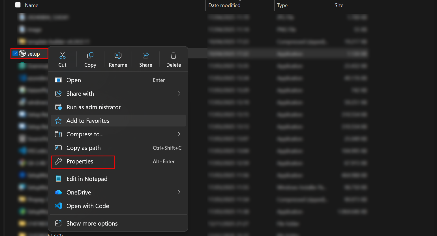
Task: Toggle the select all checkbox in header
Action: 18,5
